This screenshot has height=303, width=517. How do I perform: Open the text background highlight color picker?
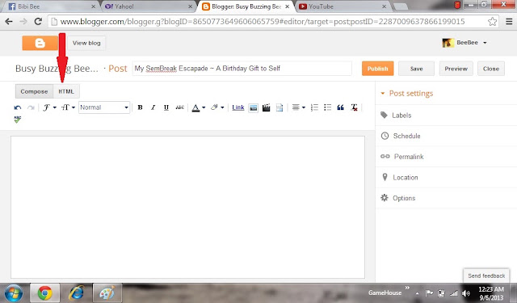[x=217, y=107]
